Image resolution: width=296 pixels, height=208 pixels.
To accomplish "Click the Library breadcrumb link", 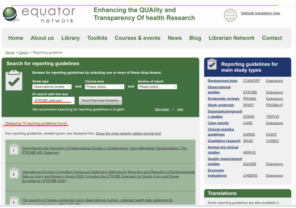I will click(24, 53).
